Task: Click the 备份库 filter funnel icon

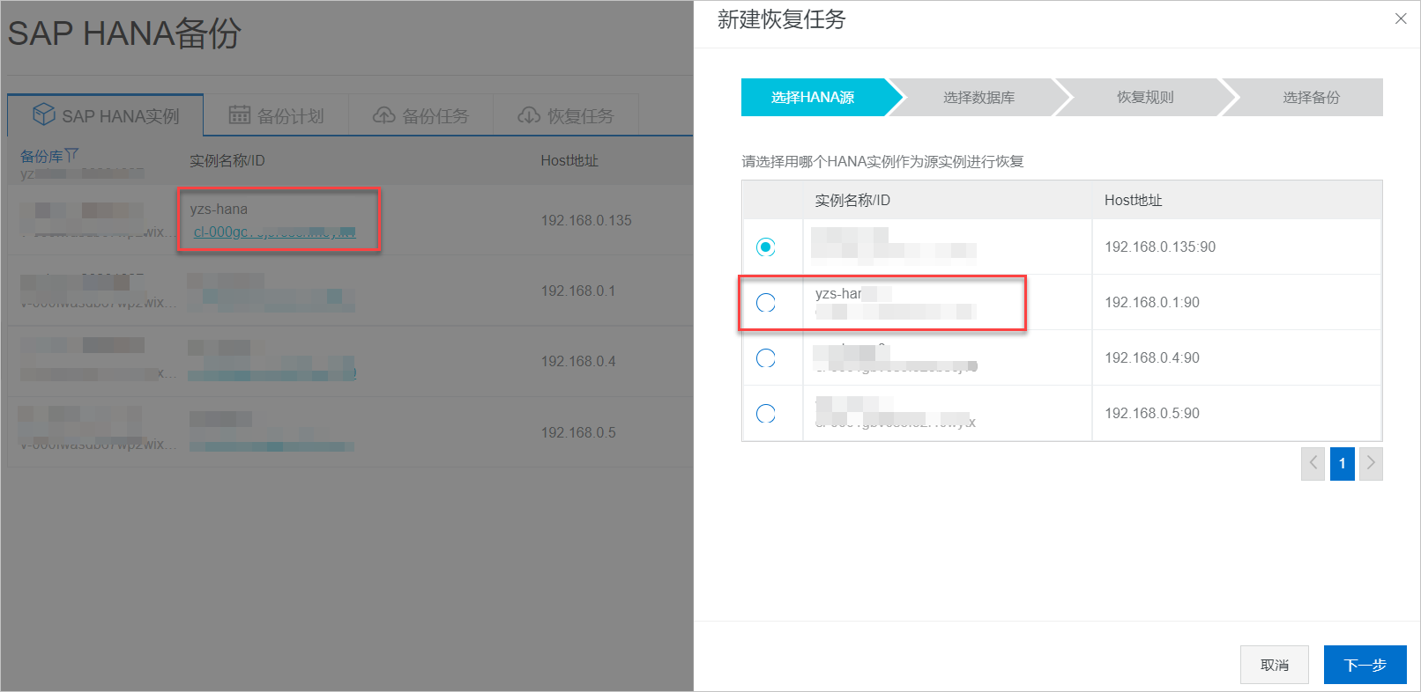Action: tap(71, 155)
